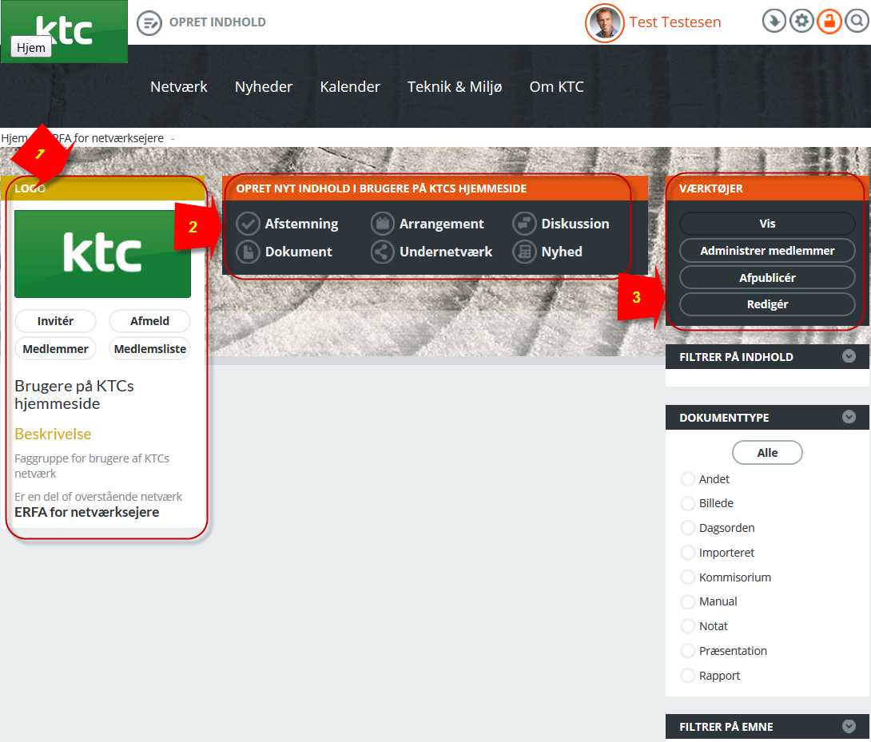Click the Undernetværk share icon
This screenshot has width=871, height=742.
[x=383, y=252]
